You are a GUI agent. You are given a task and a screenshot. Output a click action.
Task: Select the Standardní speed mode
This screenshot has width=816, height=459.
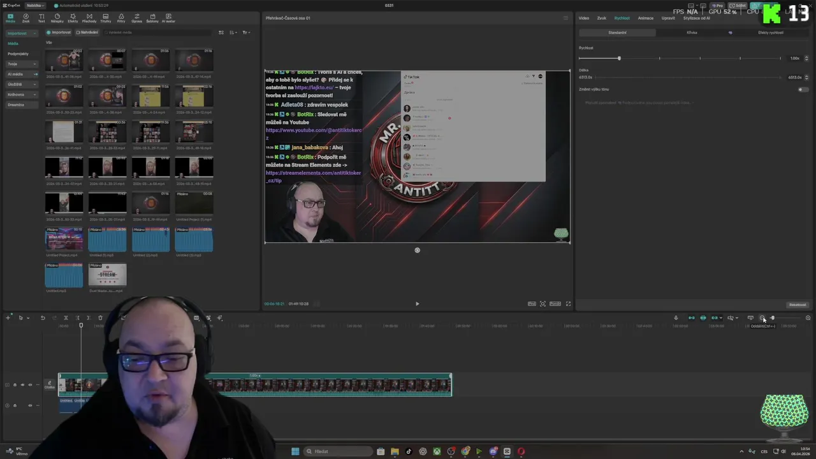pyautogui.click(x=617, y=33)
